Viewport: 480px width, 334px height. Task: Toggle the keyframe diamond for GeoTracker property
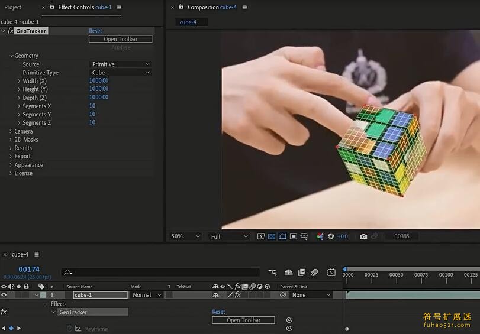click(11, 328)
